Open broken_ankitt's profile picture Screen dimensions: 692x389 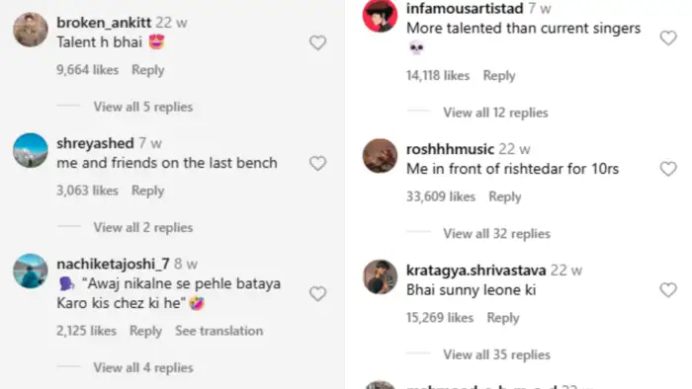tap(31, 30)
